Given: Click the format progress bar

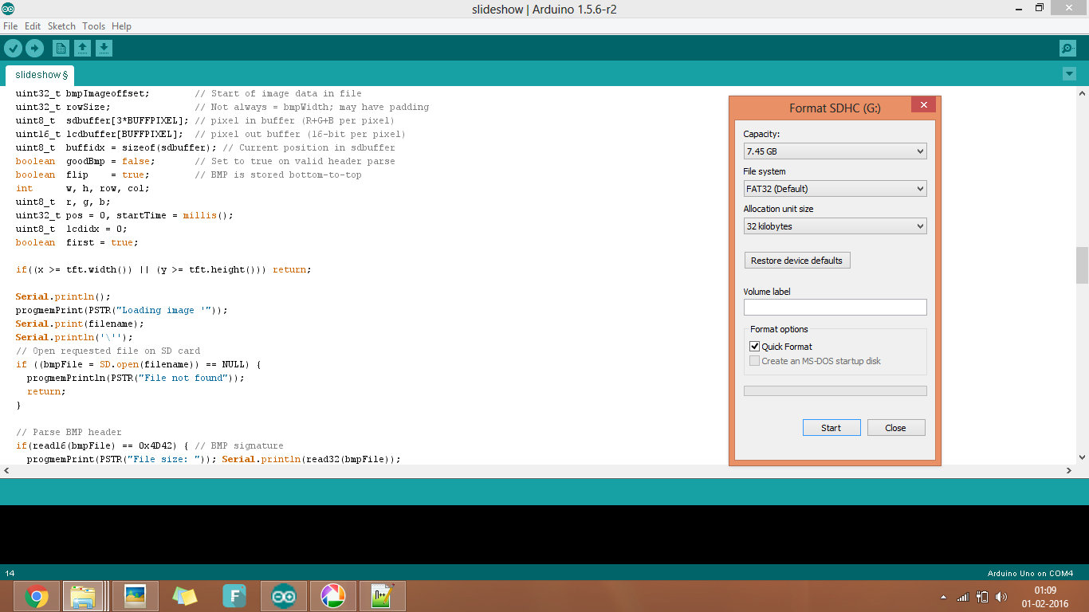Looking at the screenshot, I should 835,391.
